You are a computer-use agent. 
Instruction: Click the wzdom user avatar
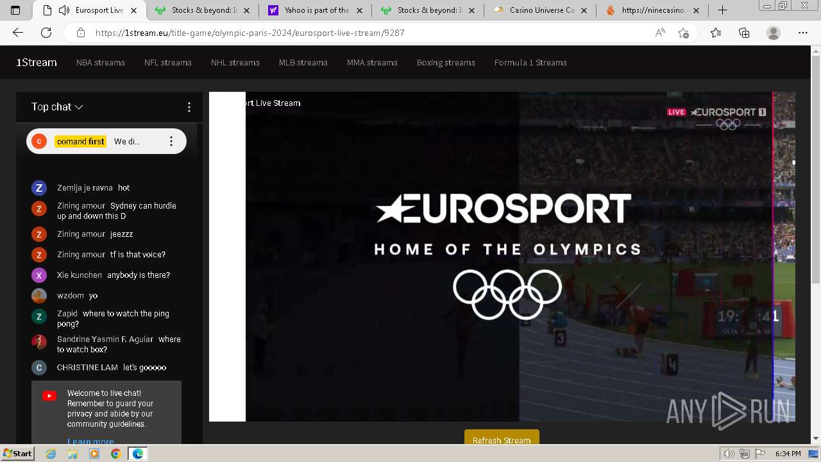point(39,296)
